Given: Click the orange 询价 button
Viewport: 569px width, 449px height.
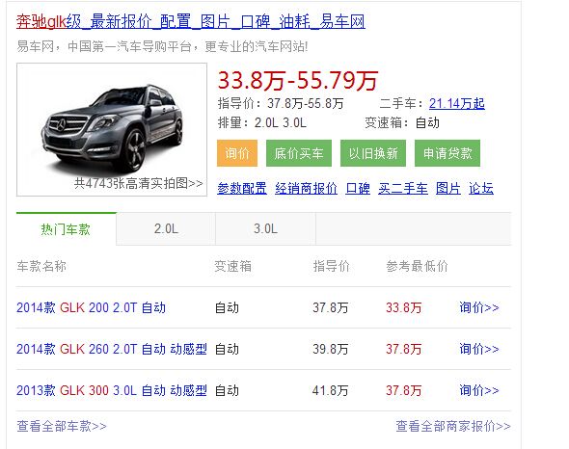Looking at the screenshot, I should (x=237, y=153).
